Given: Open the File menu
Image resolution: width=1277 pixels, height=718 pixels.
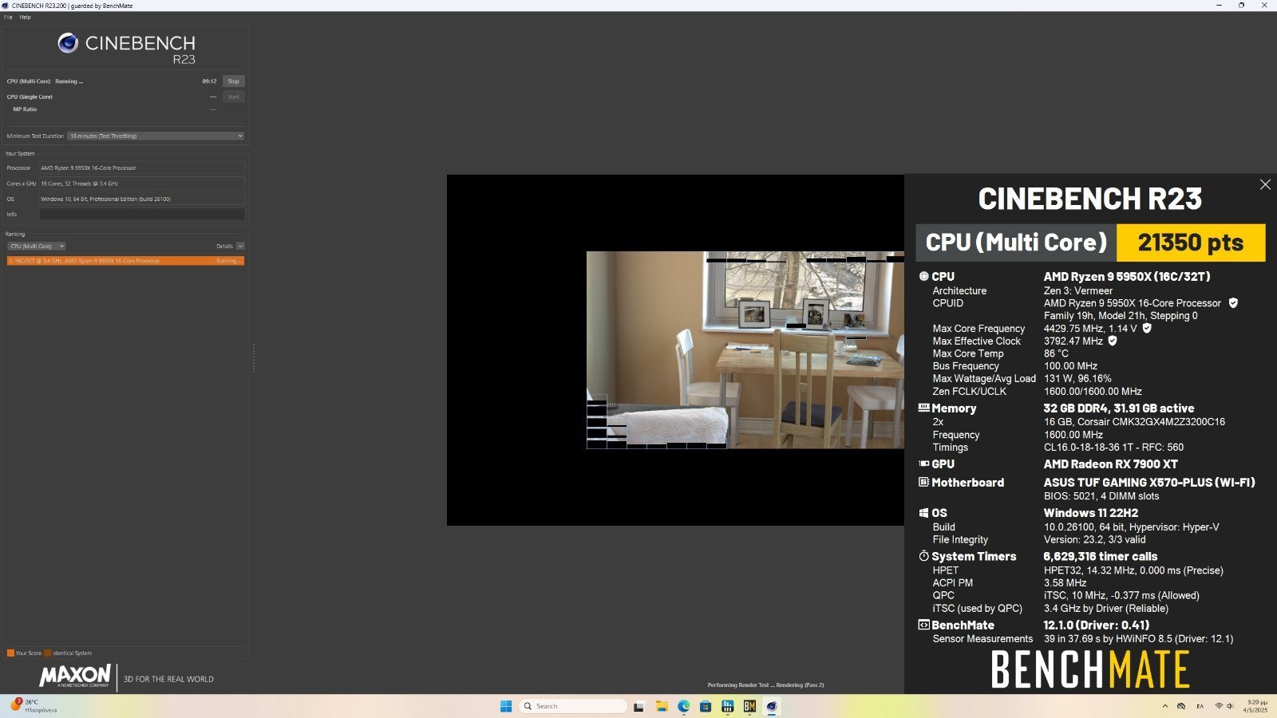Looking at the screenshot, I should tap(8, 17).
